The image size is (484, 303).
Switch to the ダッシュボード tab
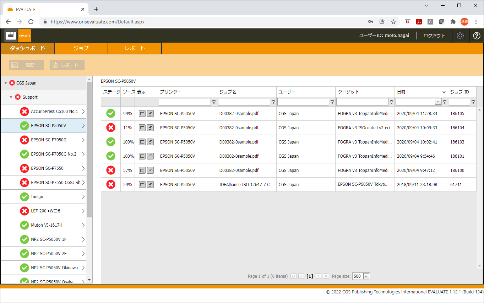27,48
